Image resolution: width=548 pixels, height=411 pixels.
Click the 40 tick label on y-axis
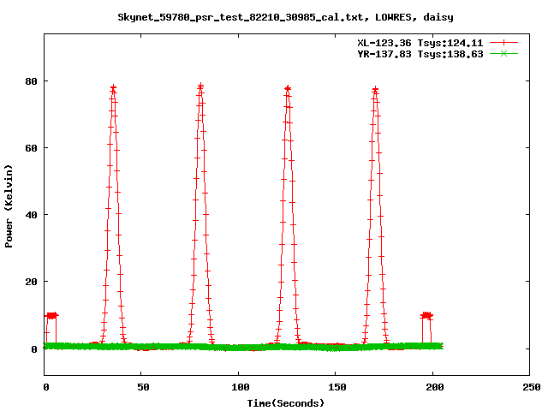click(31, 215)
